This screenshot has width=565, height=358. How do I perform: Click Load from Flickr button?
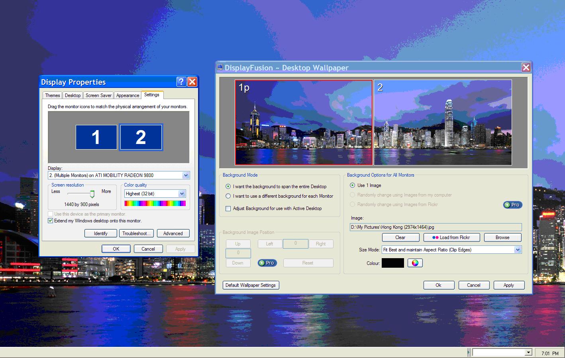(451, 237)
